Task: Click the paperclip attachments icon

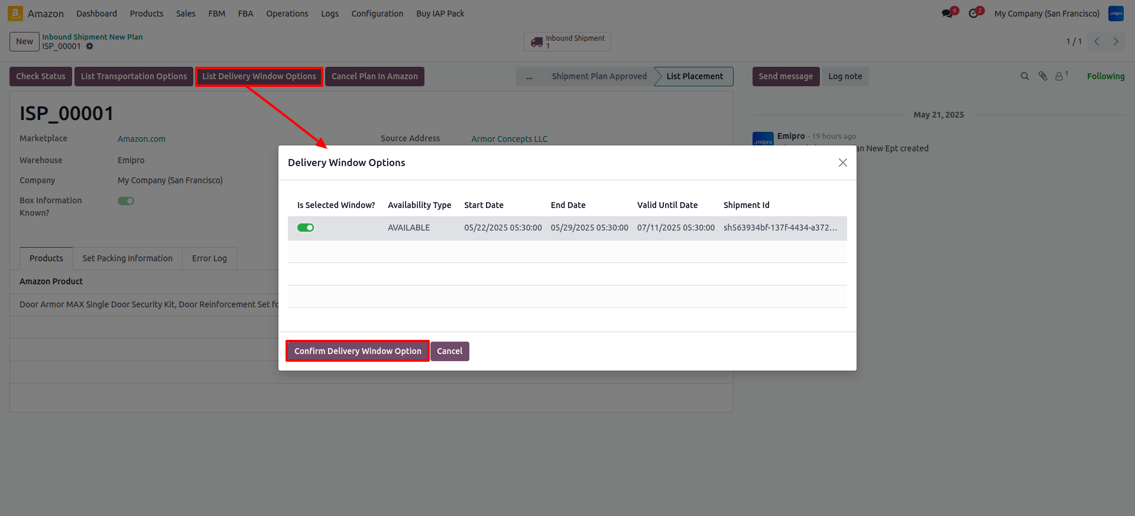Action: tap(1043, 76)
